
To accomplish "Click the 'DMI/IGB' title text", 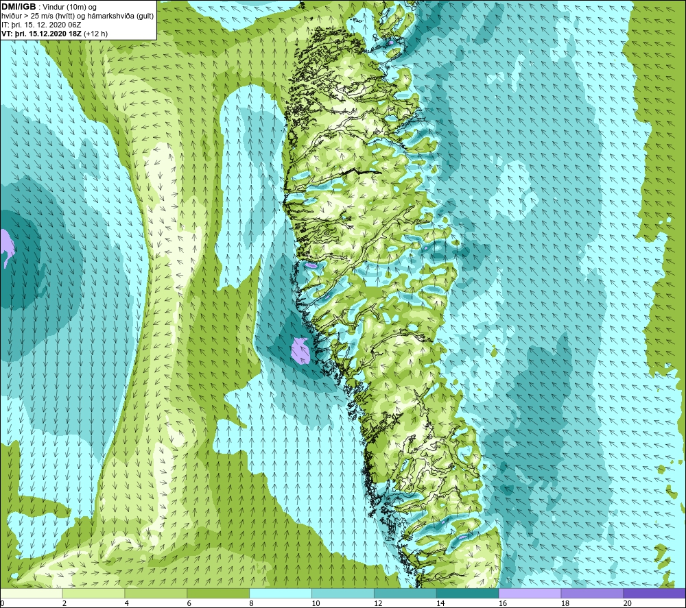I will tap(19, 7).
